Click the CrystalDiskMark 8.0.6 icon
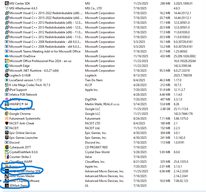 click(7, 152)
